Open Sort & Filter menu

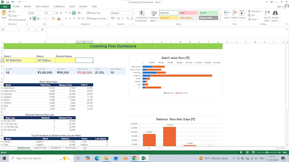pos(267,16)
